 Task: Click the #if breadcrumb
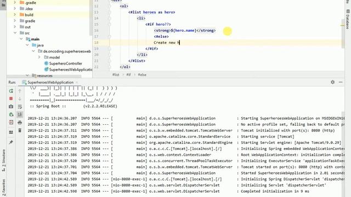(x=128, y=74)
